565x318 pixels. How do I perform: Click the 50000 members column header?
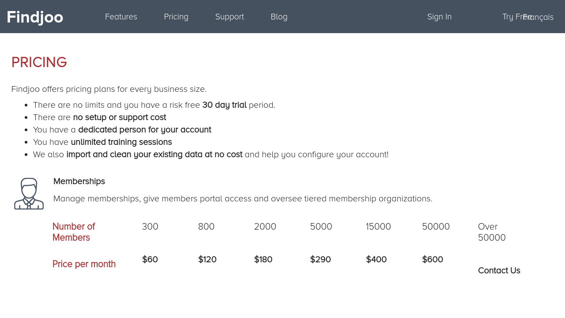(x=436, y=227)
